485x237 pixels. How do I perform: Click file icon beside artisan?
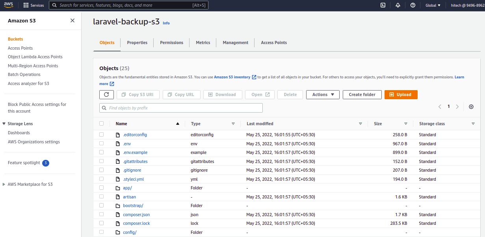117,197
